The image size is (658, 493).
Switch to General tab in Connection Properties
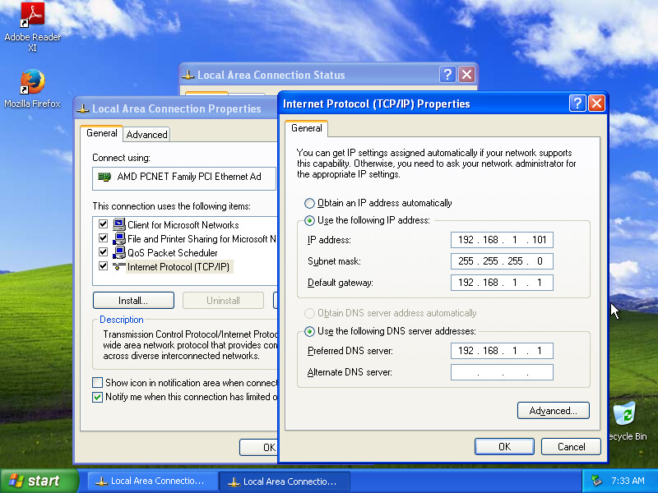pyautogui.click(x=101, y=133)
